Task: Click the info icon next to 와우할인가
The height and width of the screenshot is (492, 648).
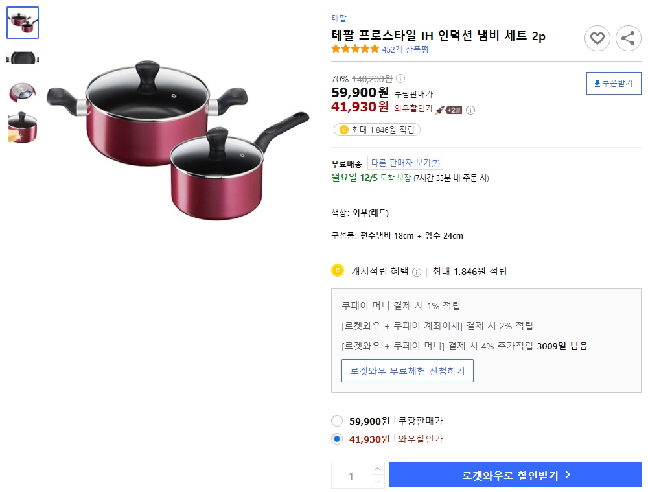Action: point(472,110)
